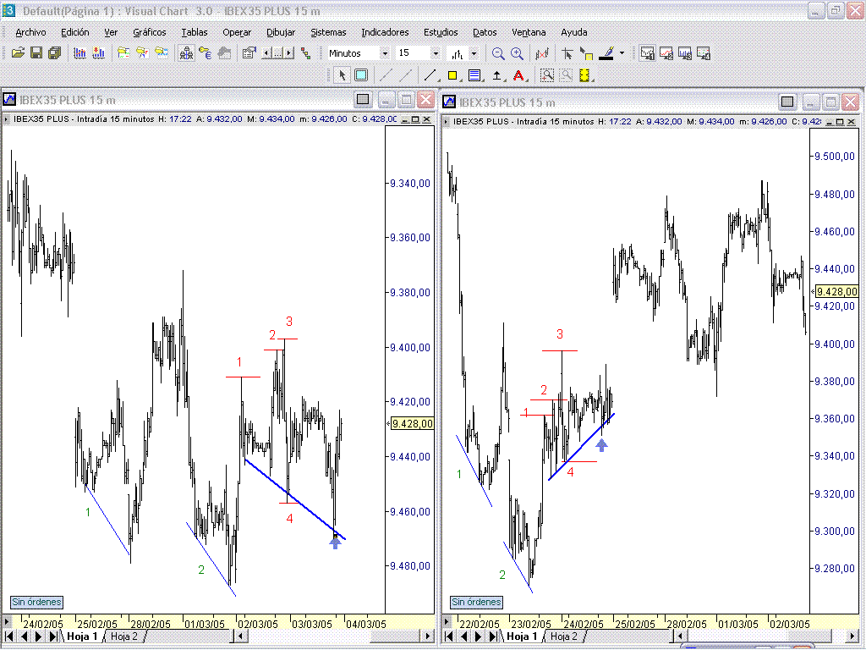Click Sin órdenes button in left chart
The image size is (866, 650).
[x=36, y=602]
